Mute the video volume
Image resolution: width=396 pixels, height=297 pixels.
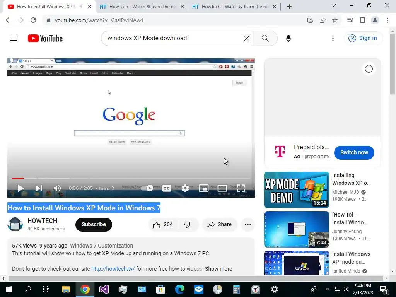click(x=57, y=188)
